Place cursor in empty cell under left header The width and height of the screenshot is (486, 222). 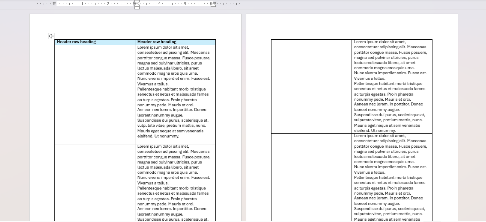[95, 94]
